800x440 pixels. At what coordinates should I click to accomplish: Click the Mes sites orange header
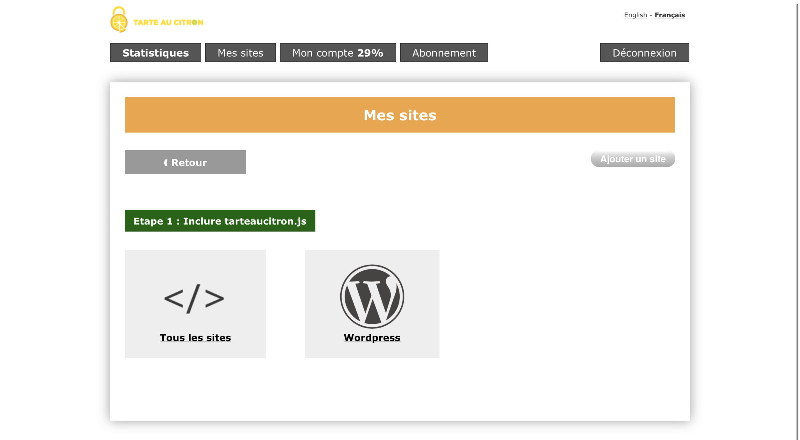click(400, 115)
